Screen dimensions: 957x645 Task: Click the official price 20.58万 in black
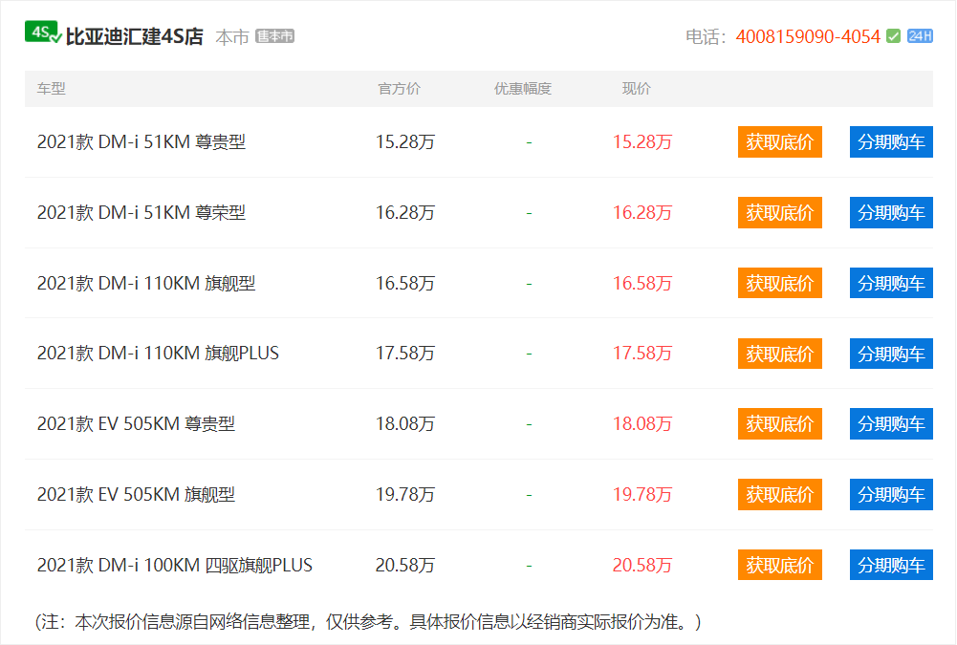[405, 565]
